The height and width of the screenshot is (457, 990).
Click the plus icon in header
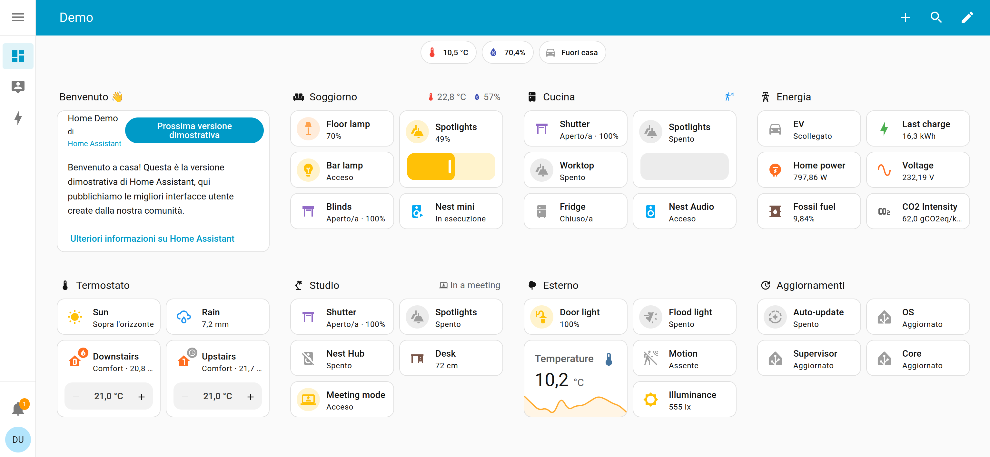pos(905,17)
